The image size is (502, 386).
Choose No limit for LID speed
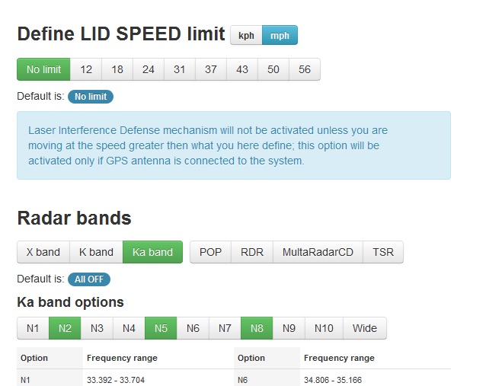point(43,69)
